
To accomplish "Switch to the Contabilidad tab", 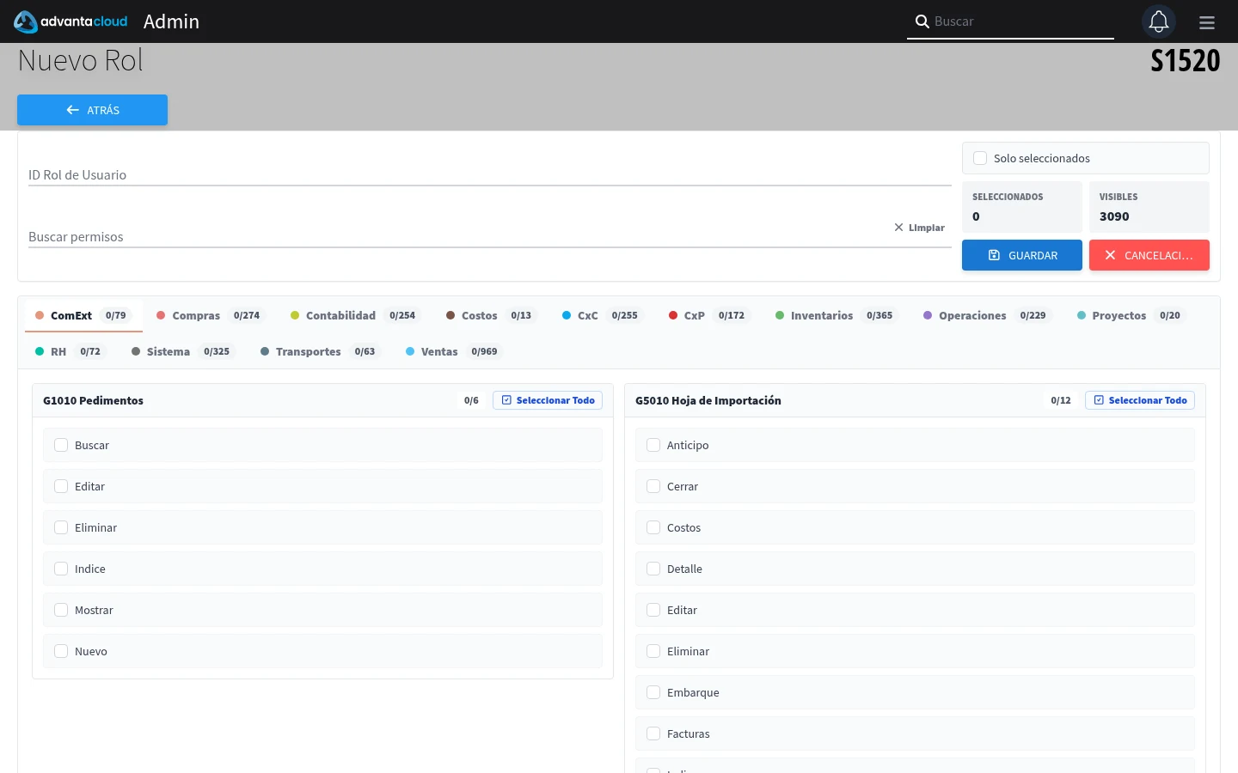I will point(355,315).
